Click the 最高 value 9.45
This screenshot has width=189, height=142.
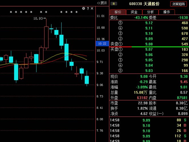tap(184, 82)
